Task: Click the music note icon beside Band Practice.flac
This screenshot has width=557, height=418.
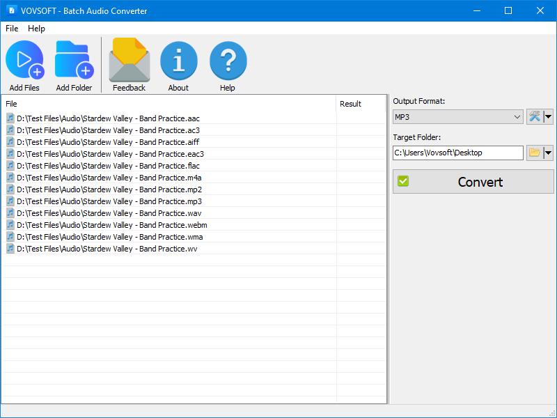Action: (10, 165)
